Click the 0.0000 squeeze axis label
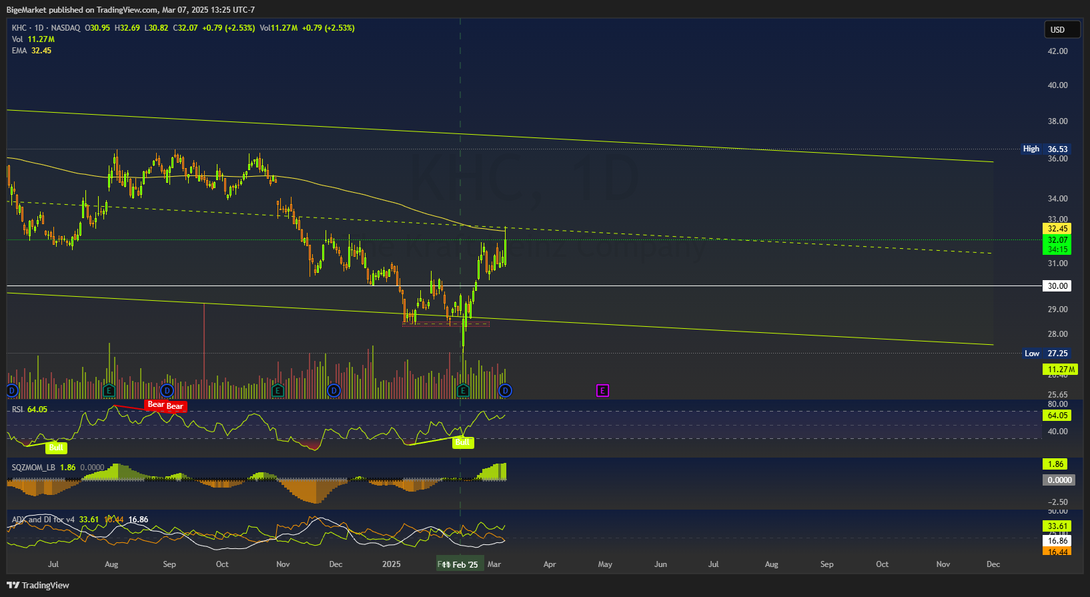 1059,480
